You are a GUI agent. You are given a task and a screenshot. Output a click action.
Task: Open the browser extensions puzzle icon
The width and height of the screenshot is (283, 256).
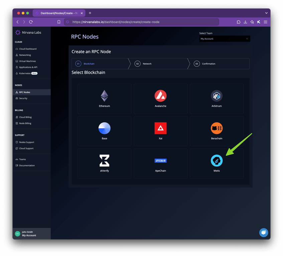click(239, 22)
